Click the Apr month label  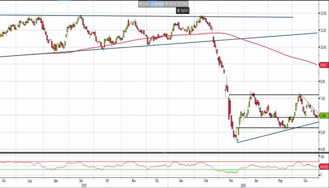click(x=256, y=180)
